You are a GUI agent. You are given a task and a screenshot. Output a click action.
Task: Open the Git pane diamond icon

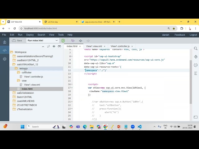point(196,57)
